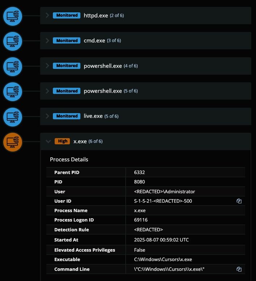
Task: Click the Started At timestamp value
Action: point(161,240)
